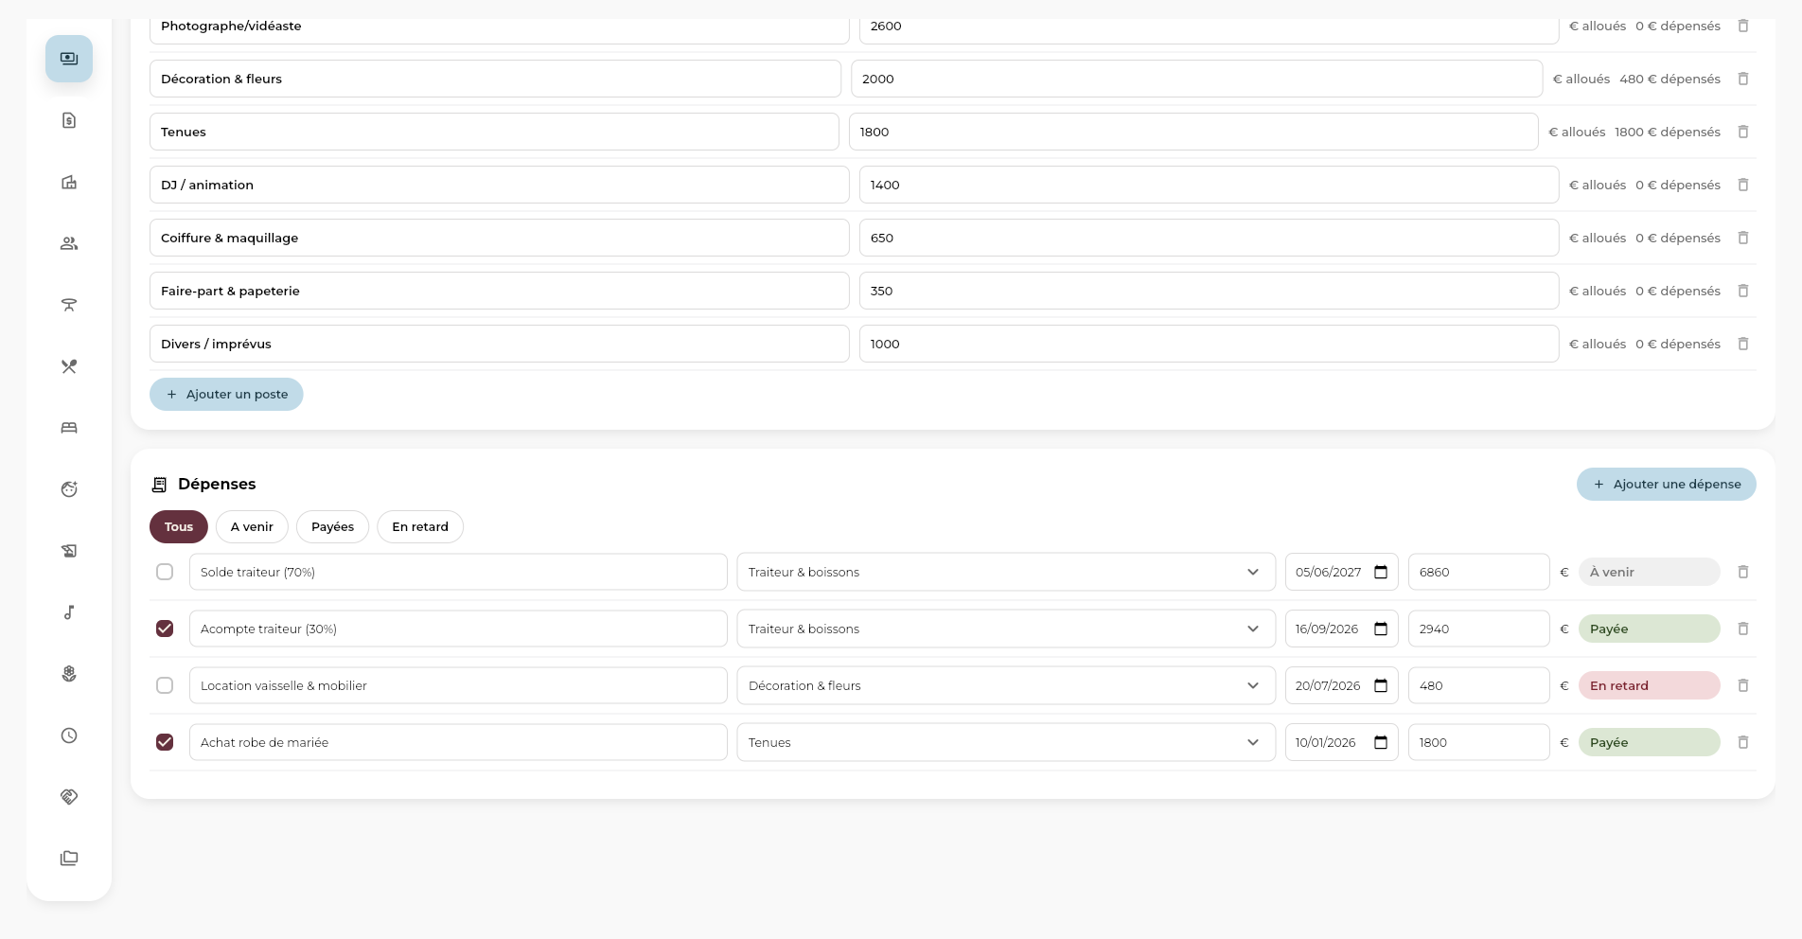The image size is (1802, 939).
Task: Open the folders documents sidebar icon
Action: coord(69,859)
